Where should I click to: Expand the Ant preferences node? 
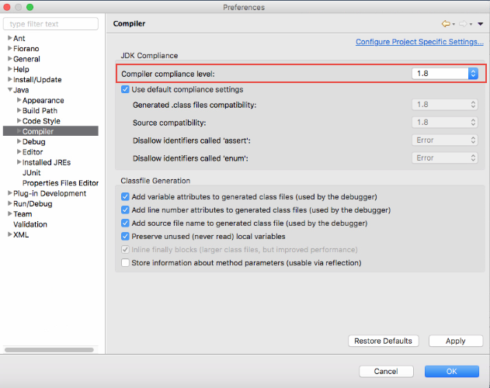(10, 38)
